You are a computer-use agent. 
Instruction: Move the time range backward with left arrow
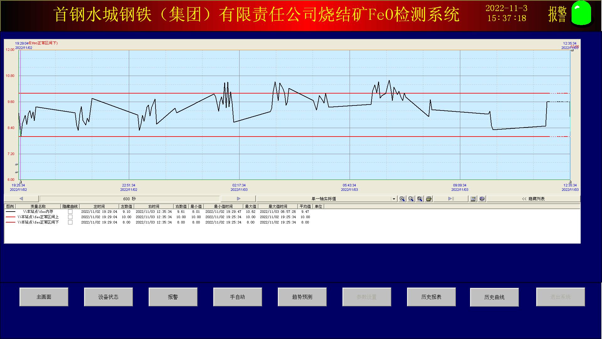(21, 199)
